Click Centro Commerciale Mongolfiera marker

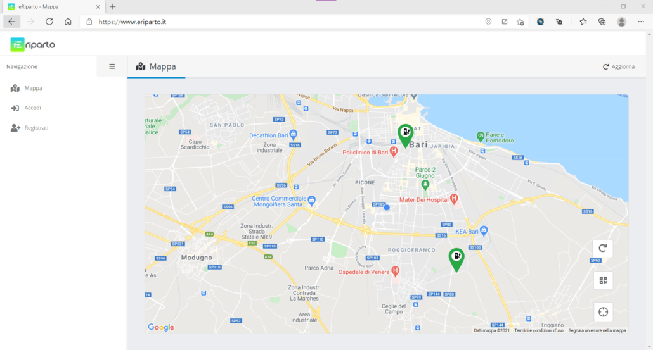click(x=311, y=201)
